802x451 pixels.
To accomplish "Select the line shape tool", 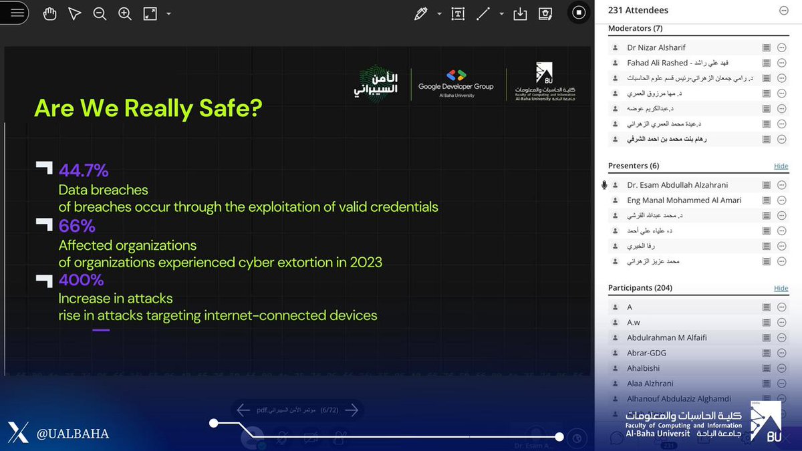I will [x=483, y=13].
